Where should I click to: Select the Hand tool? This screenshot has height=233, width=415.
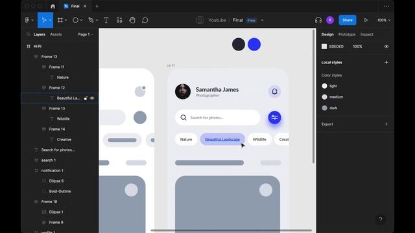tap(132, 20)
